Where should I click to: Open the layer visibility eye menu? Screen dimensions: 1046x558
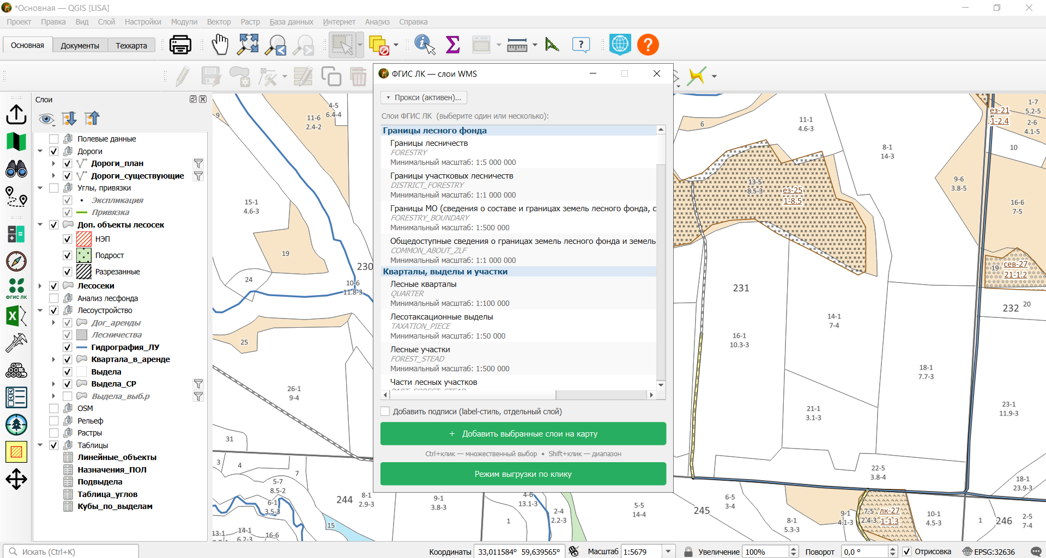pyautogui.click(x=46, y=119)
